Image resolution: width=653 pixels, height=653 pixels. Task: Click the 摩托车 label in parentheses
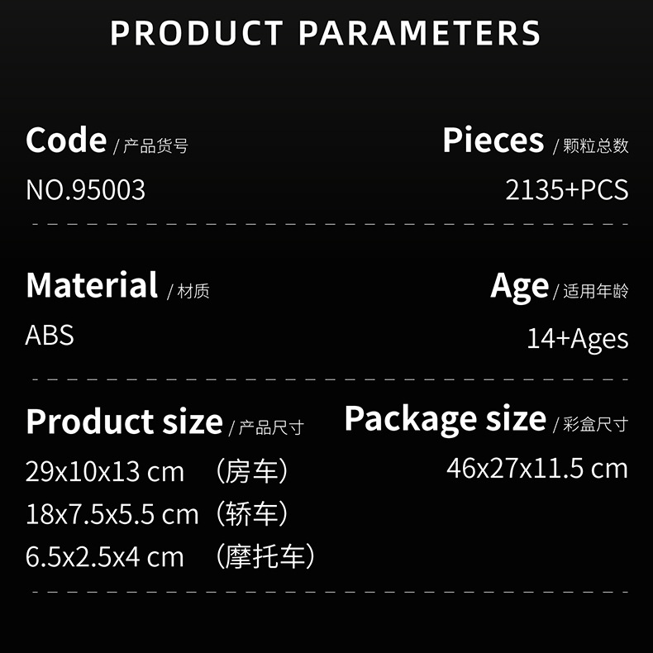pyautogui.click(x=266, y=556)
